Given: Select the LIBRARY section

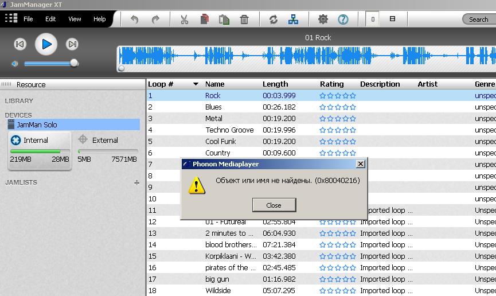Looking at the screenshot, I should point(19,101).
